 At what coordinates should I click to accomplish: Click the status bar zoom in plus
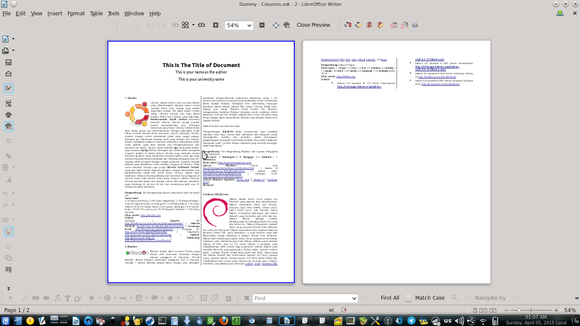[555, 310]
